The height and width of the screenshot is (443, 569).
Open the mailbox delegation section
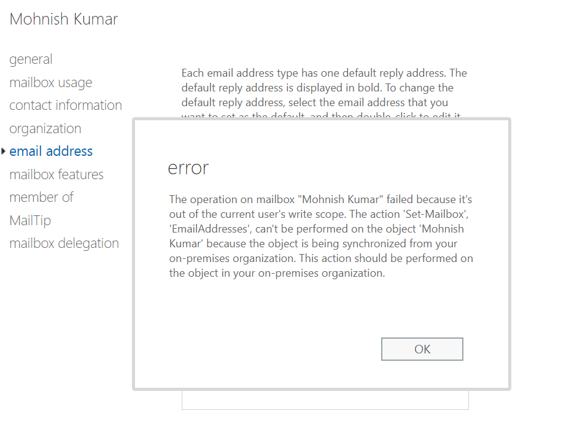coord(64,244)
